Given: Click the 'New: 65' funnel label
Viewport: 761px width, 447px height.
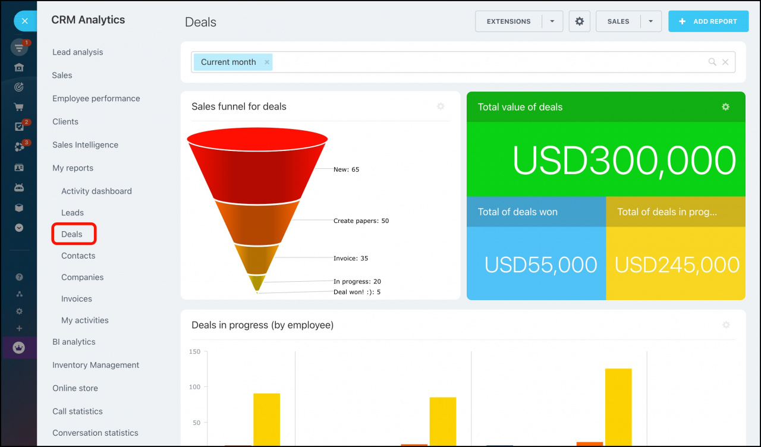Looking at the screenshot, I should tap(346, 169).
